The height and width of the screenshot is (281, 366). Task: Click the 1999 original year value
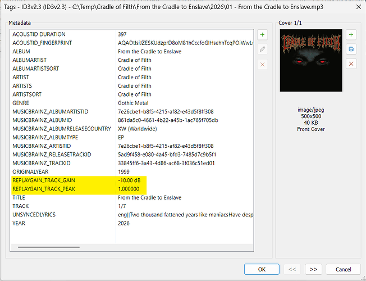[x=123, y=172]
